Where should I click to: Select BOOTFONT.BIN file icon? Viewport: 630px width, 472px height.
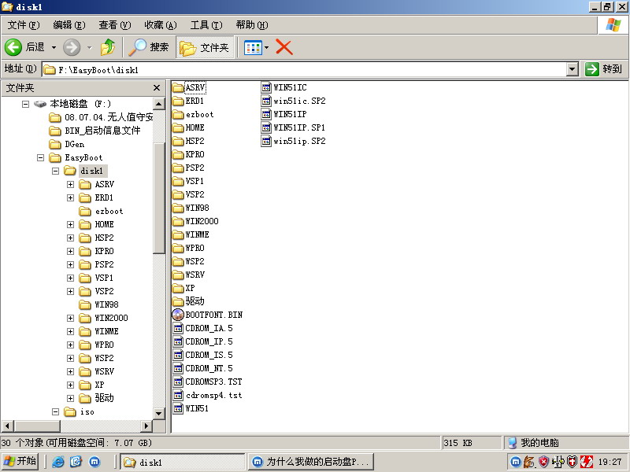point(178,315)
